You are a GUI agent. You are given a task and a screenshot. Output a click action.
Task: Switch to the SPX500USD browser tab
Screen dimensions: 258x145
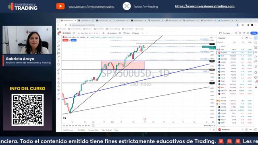coord(68,21)
